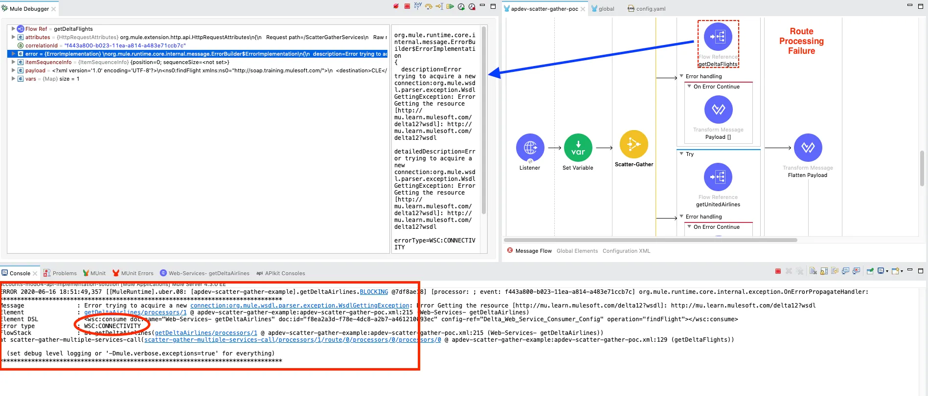Resume debugging with the green play icon

tap(450, 6)
